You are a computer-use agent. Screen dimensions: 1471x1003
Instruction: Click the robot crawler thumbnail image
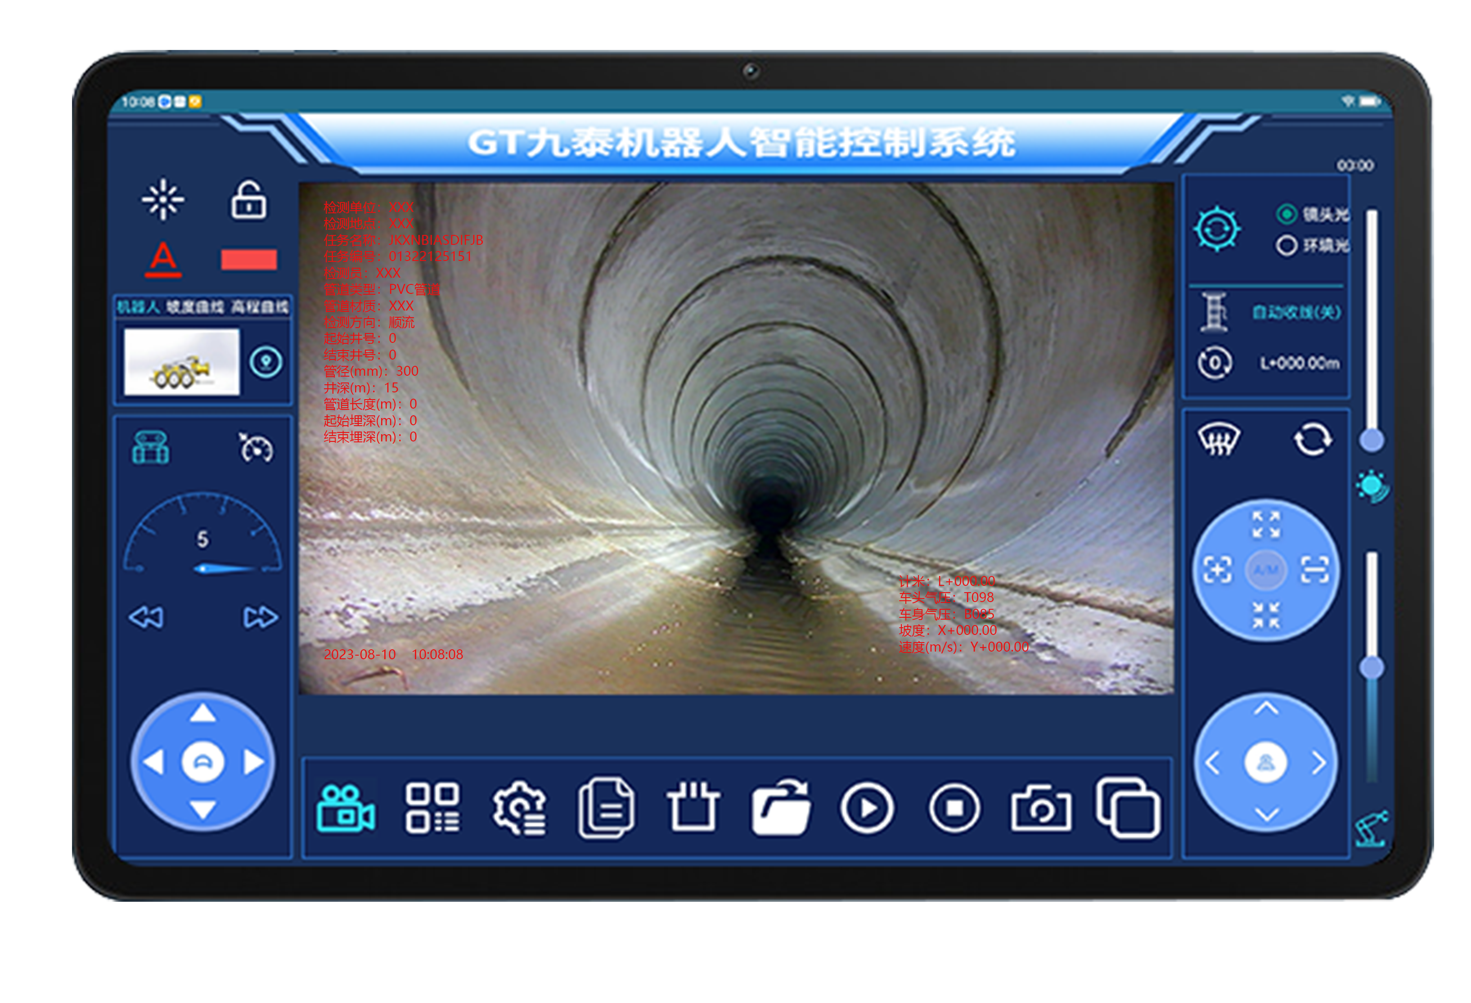pyautogui.click(x=182, y=361)
